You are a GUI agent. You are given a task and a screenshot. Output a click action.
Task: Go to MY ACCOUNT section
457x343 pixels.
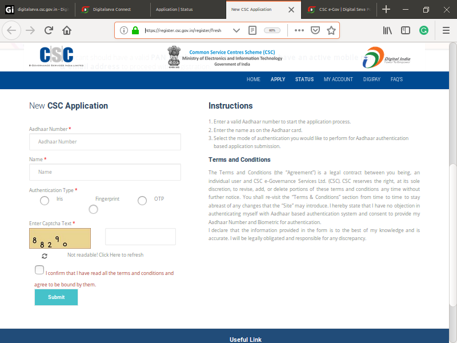338,79
